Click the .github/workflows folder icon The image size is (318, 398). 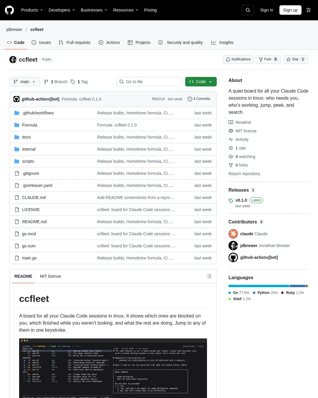pos(17,113)
